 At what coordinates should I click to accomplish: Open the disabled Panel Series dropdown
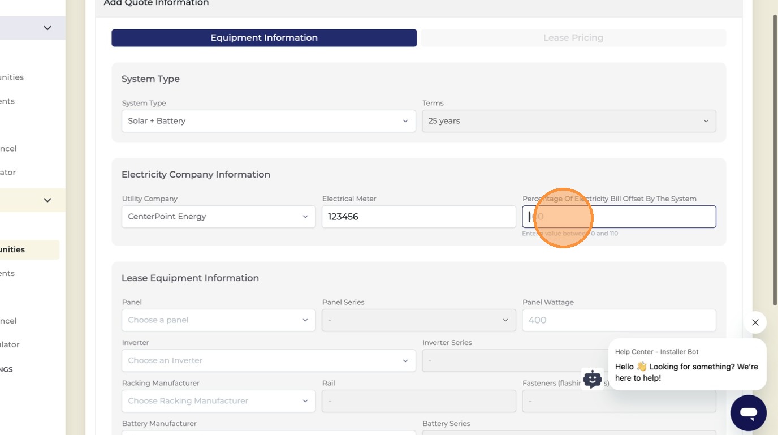click(418, 320)
